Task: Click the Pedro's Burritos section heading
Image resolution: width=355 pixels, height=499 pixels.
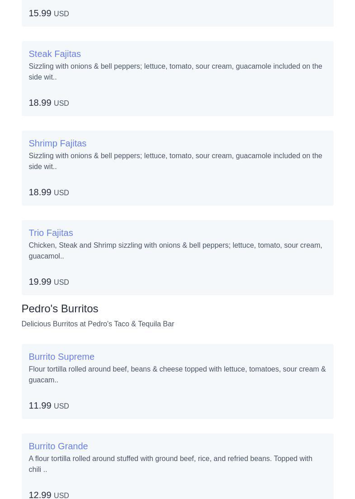Action: click(60, 308)
